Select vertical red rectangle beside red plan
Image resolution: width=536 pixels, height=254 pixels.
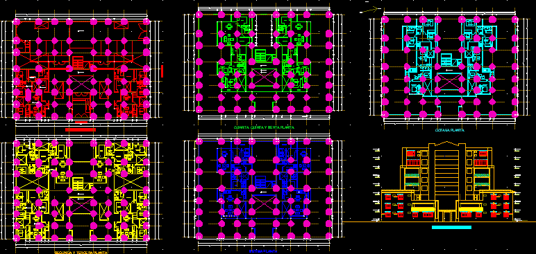pyautogui.click(x=162, y=71)
